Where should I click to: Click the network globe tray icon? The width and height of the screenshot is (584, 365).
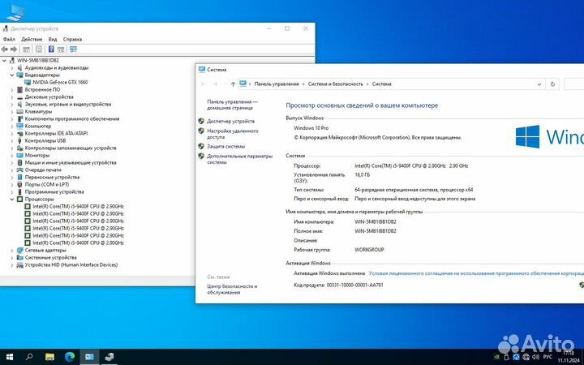pyautogui.click(x=526, y=357)
